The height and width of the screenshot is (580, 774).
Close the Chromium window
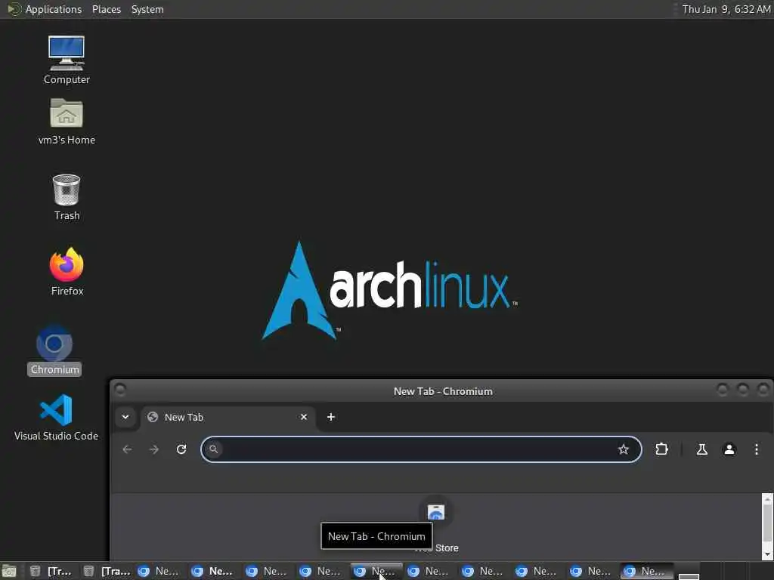[x=763, y=390]
